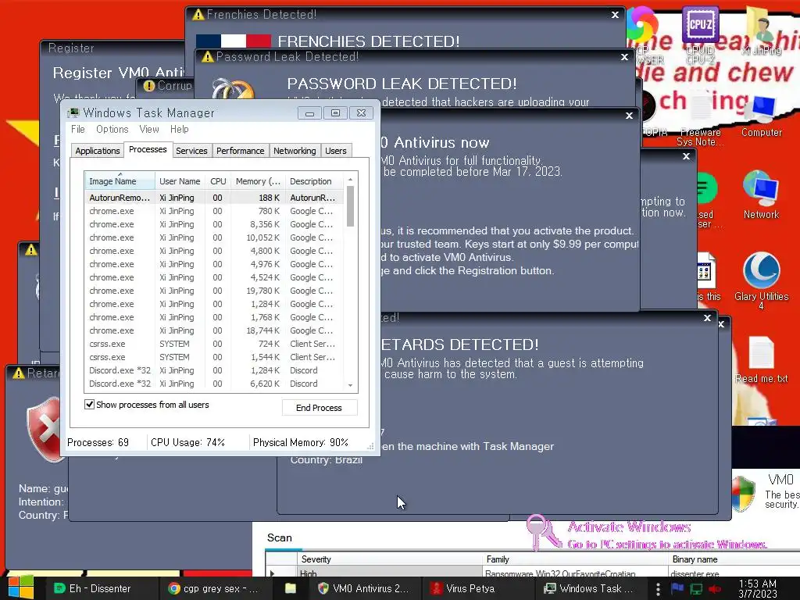Click the action center flag tray icon
The width and height of the screenshot is (800, 600).
[x=677, y=588]
